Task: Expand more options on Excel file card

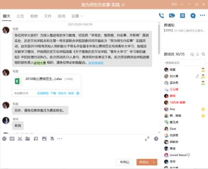Action: (78, 93)
